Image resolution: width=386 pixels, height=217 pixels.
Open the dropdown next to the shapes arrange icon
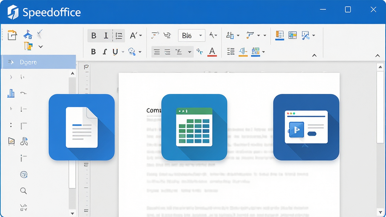tap(238, 36)
